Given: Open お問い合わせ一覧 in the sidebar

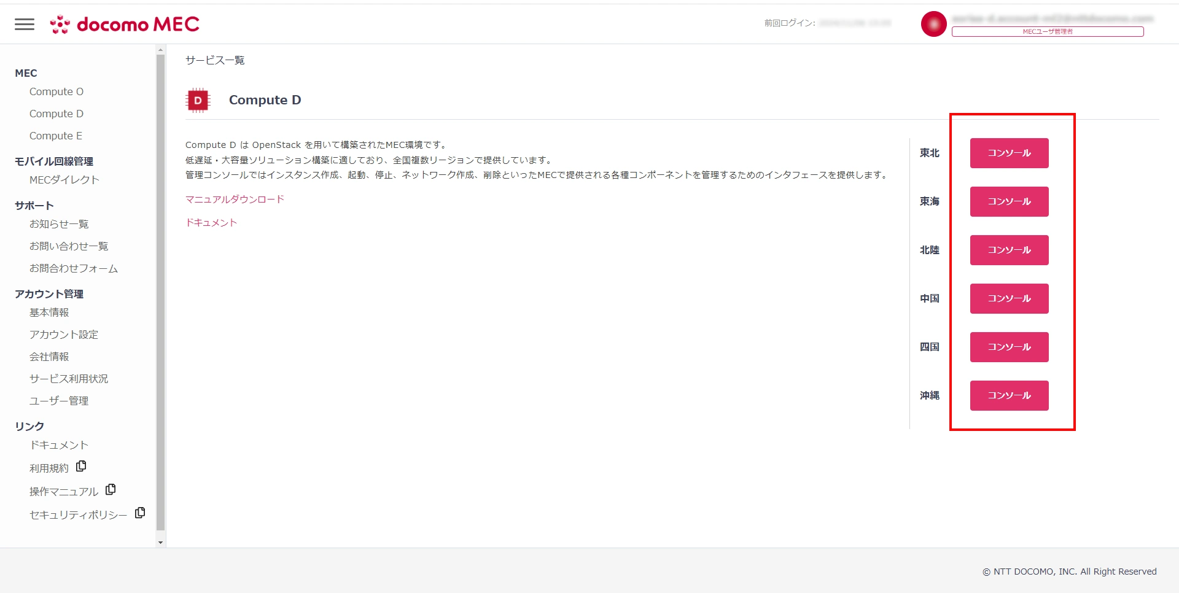Looking at the screenshot, I should (x=69, y=246).
